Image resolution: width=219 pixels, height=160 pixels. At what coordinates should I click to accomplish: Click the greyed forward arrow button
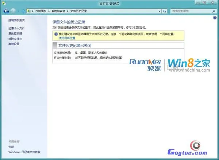13,11
